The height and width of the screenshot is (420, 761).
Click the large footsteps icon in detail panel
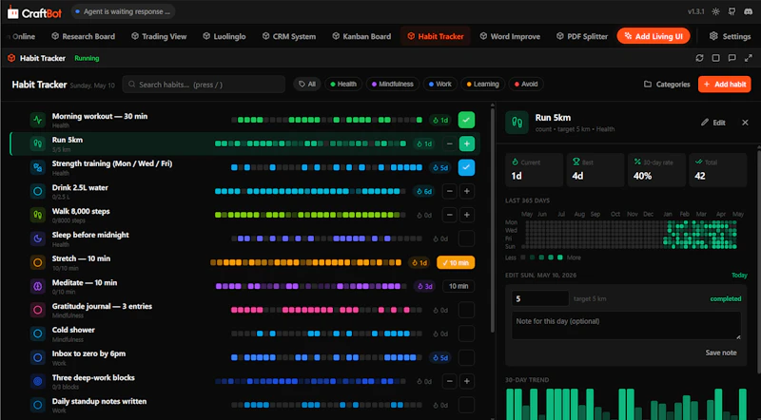click(x=517, y=123)
